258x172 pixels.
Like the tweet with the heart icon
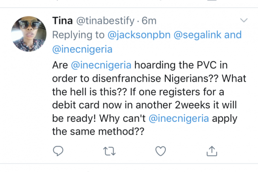coord(161,151)
